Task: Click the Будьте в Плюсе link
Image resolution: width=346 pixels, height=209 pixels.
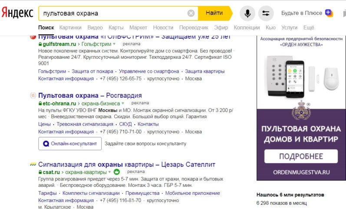Action: [301, 13]
